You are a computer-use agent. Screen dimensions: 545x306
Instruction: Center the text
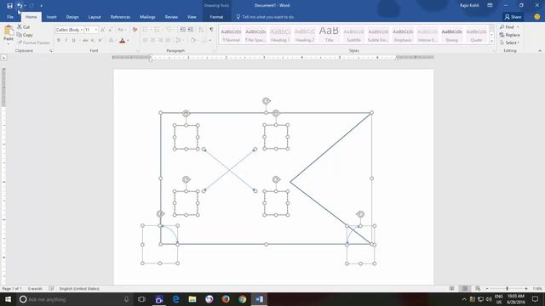(x=153, y=40)
